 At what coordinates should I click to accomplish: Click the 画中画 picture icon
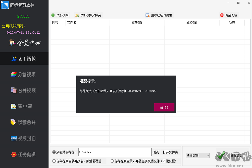[14, 106]
